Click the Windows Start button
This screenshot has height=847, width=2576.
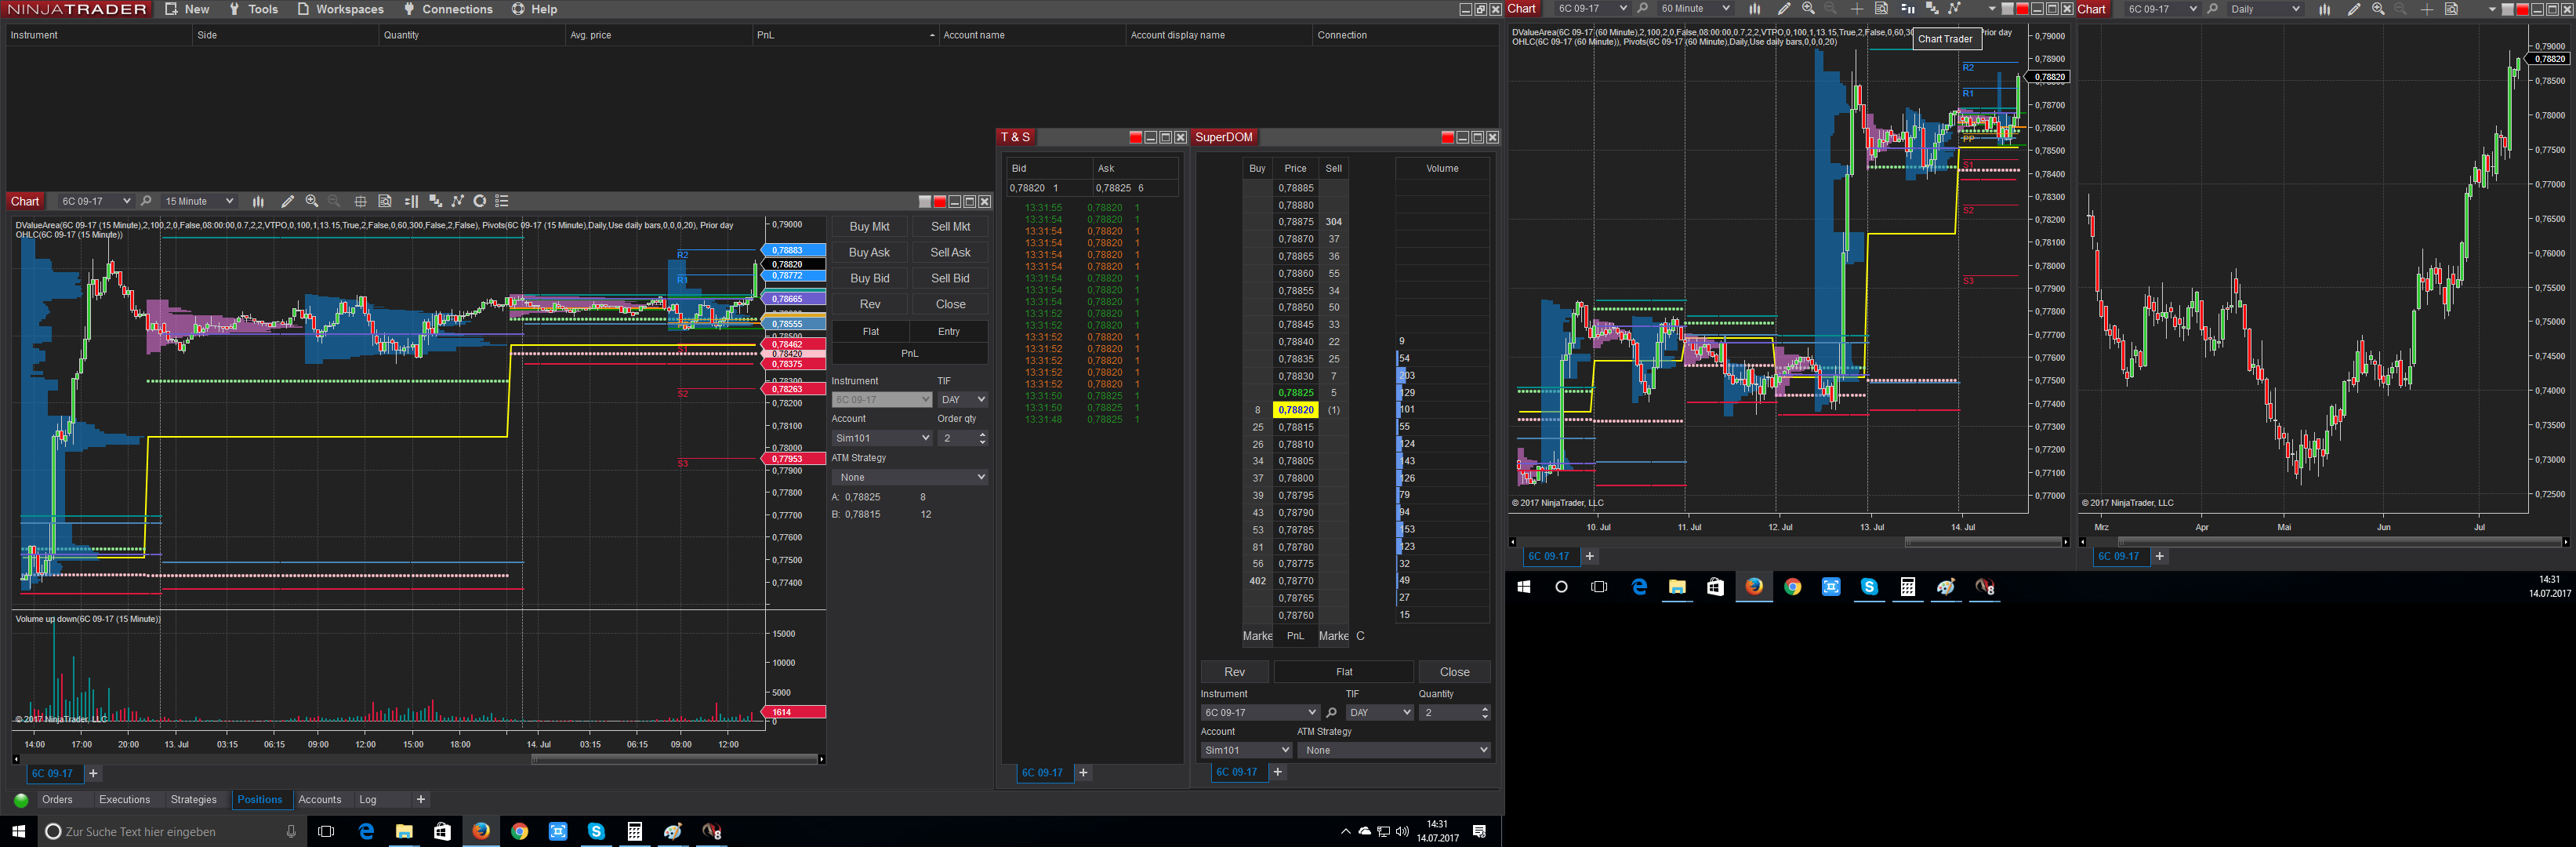[x=18, y=831]
